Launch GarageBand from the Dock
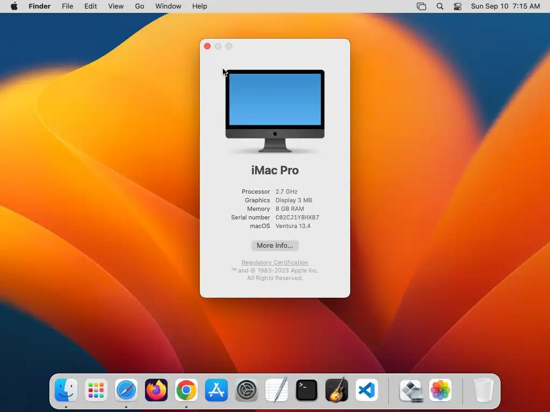Image resolution: width=550 pixels, height=412 pixels. (337, 390)
